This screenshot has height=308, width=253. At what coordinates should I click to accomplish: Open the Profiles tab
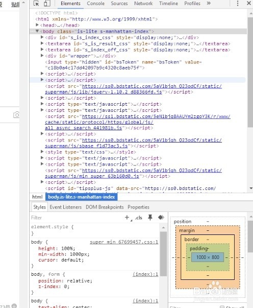192,4
